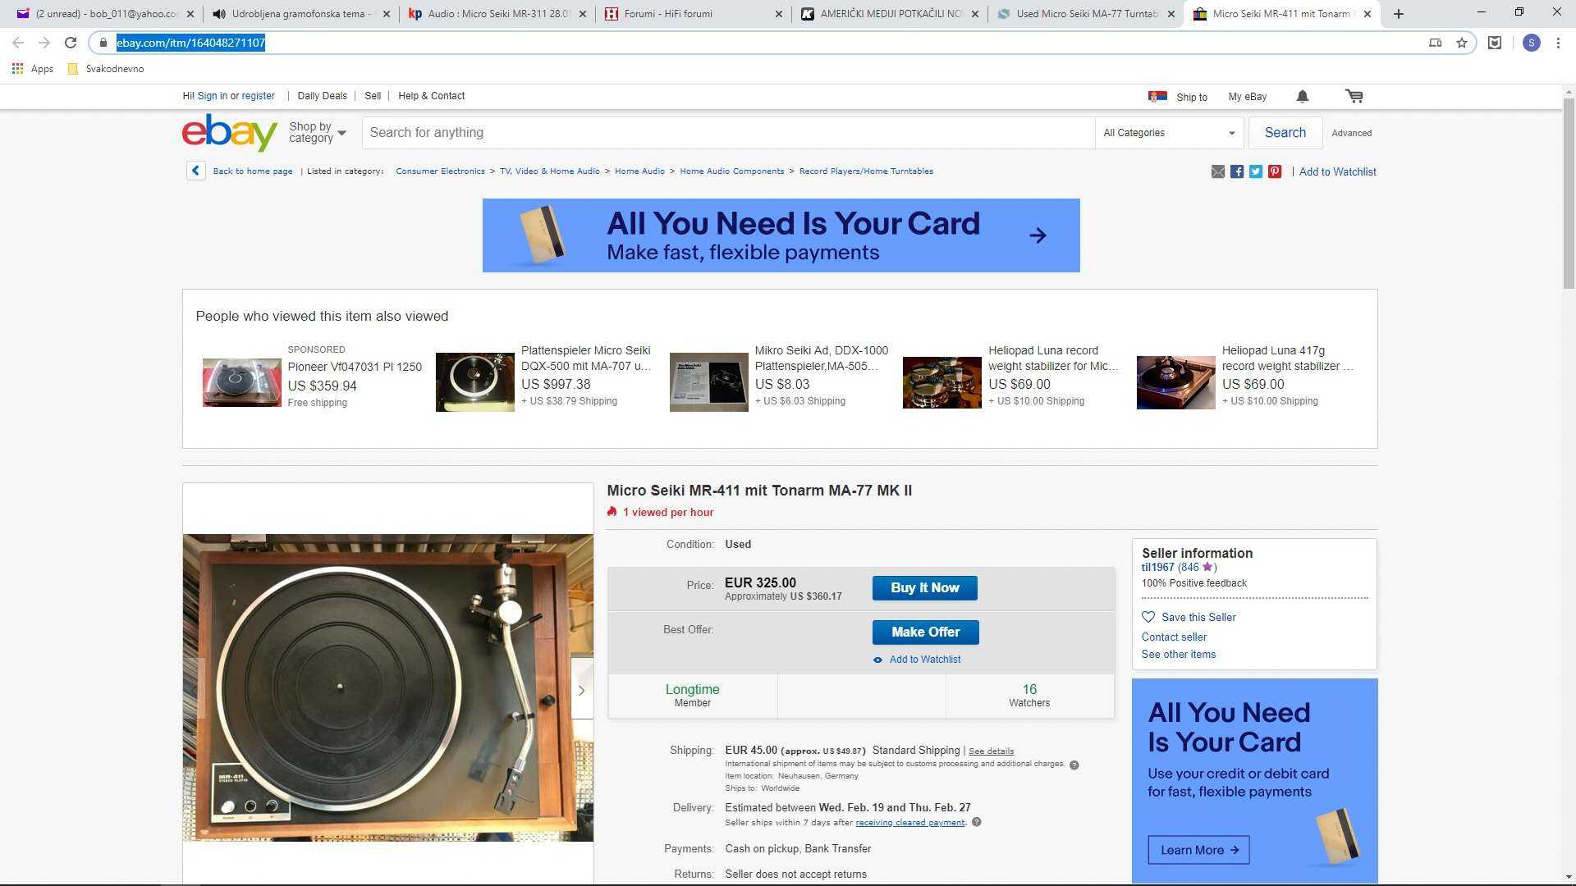Open the All Categories dropdown

1169,133
